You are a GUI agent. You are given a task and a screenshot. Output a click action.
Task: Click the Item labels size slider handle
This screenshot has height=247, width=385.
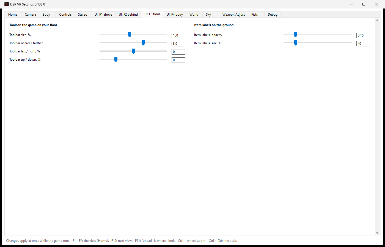pos(296,43)
